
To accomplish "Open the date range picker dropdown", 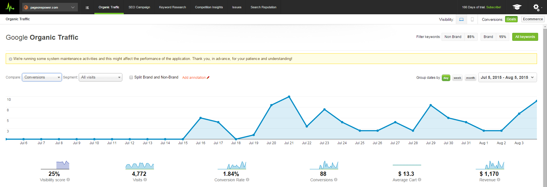I will 507,77.
